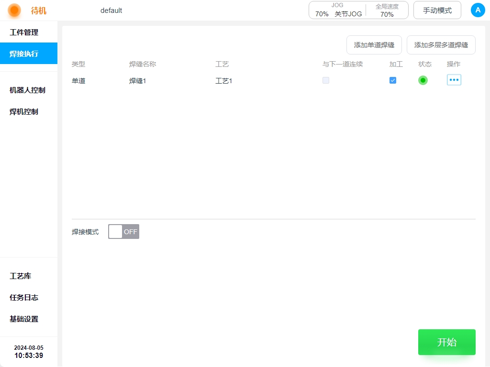Go to 机器人控制 page

(27, 90)
